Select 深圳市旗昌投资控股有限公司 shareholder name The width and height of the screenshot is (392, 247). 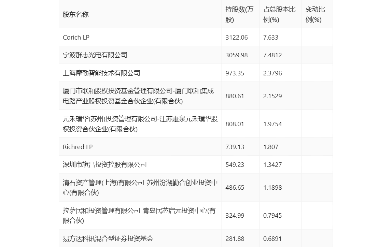(105, 164)
